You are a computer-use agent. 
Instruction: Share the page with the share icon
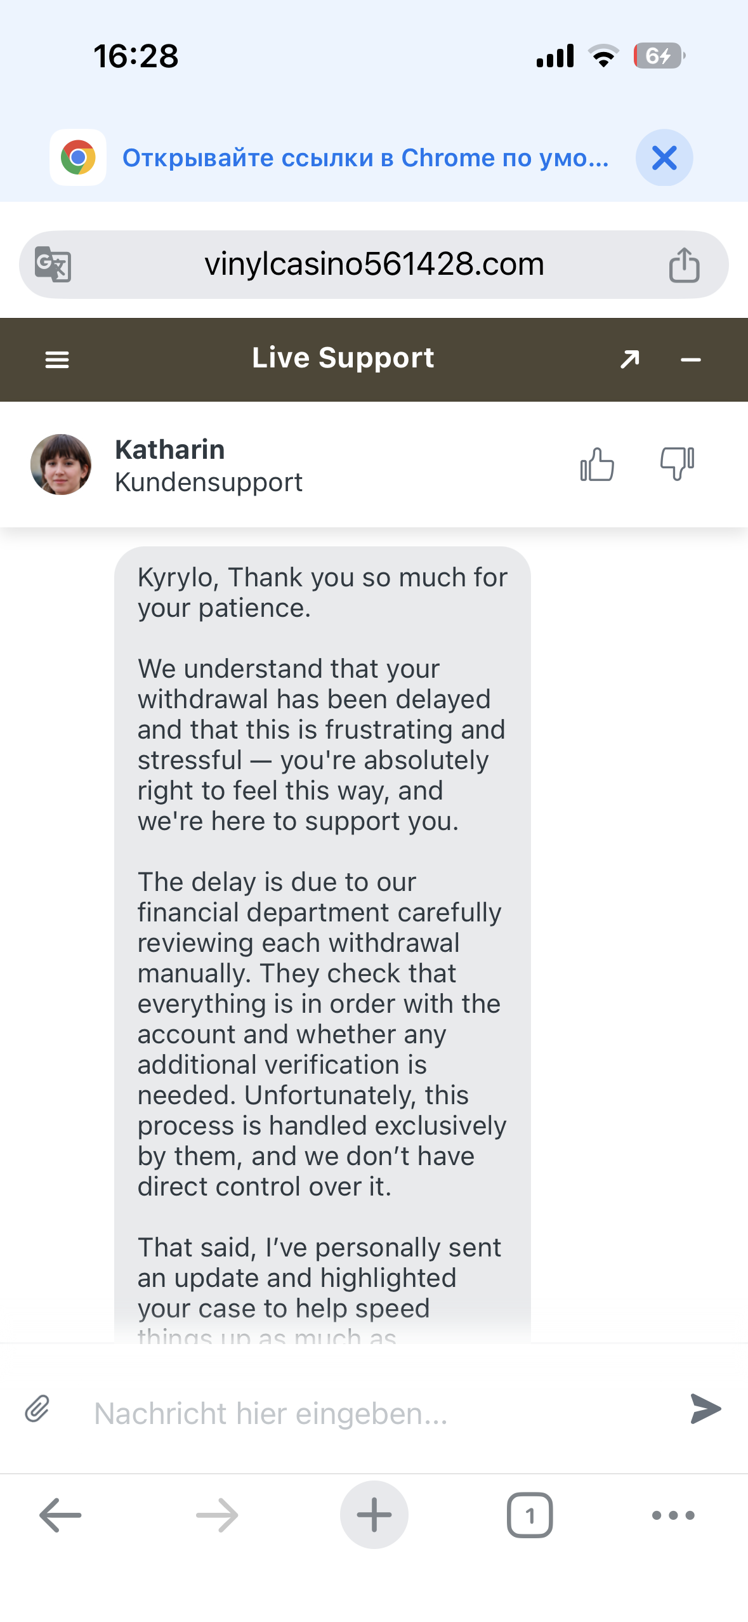click(684, 264)
